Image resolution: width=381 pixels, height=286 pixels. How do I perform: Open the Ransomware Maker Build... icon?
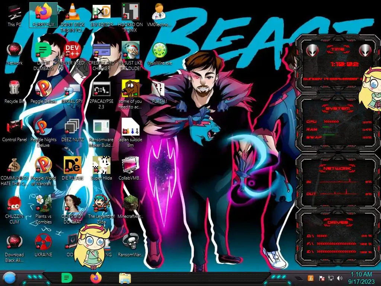coord(101,133)
